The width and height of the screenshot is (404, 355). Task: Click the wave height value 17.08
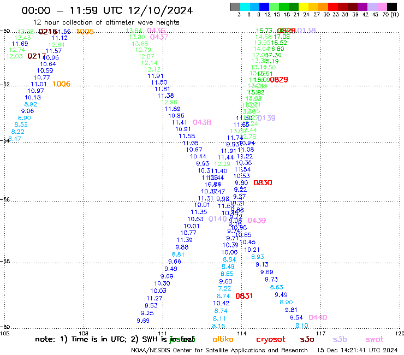(x=282, y=37)
